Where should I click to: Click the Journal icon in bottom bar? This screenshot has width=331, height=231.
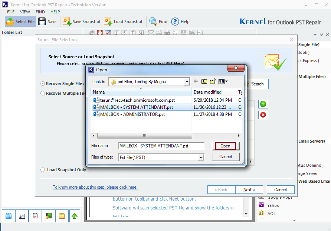(x=49, y=216)
